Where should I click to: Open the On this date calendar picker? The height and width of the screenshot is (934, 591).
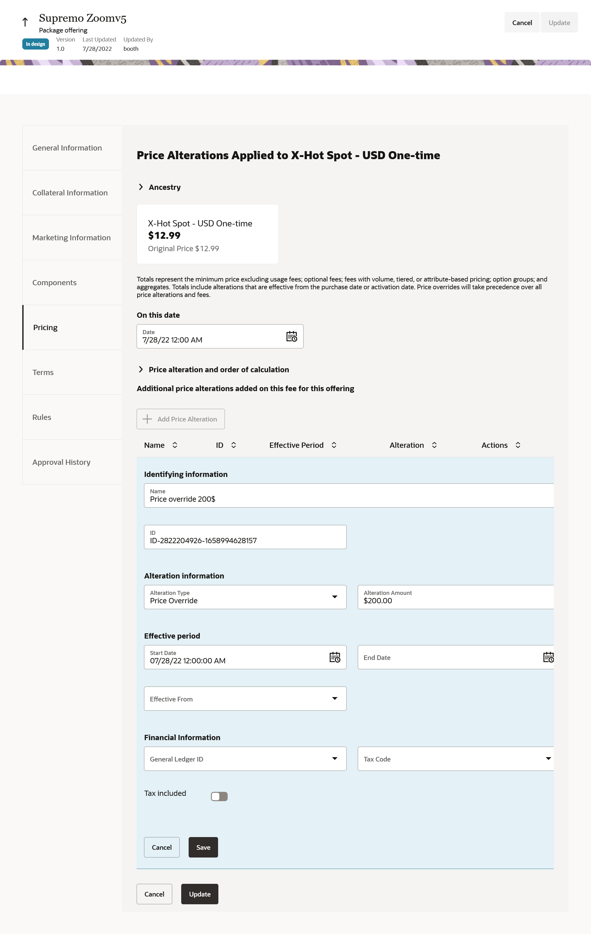(x=291, y=336)
